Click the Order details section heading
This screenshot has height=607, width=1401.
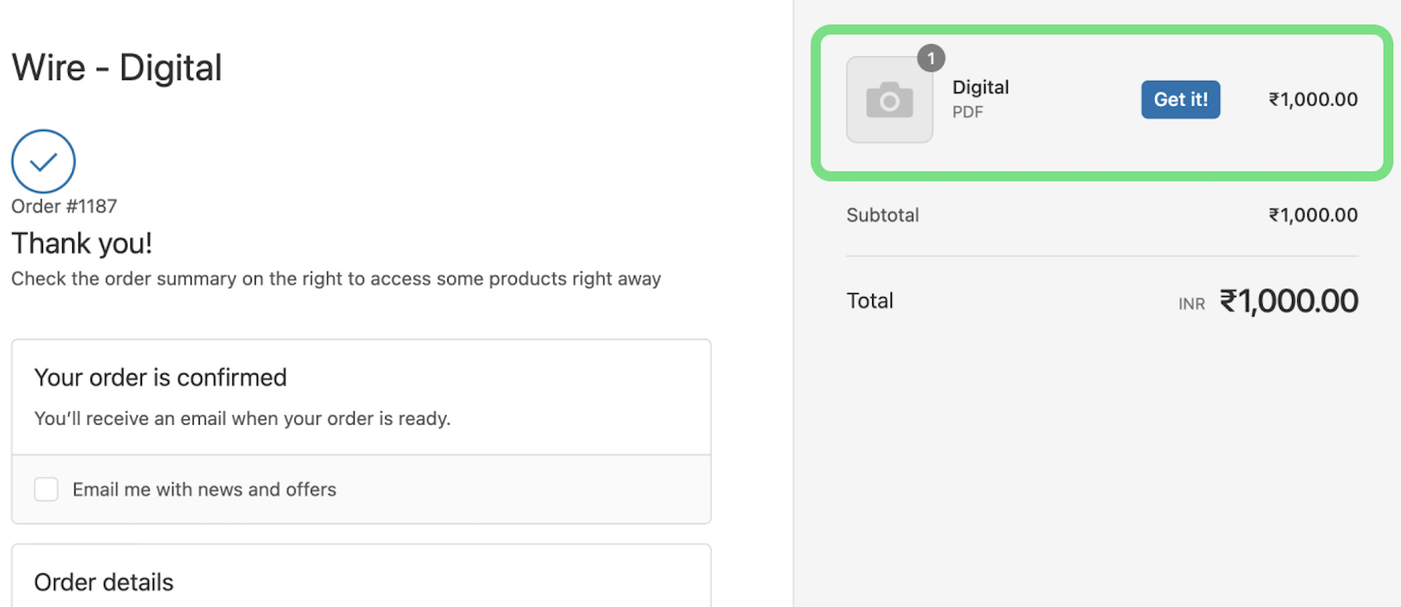[x=104, y=582]
